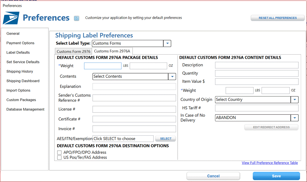The image size is (307, 182).
Task: Click the info help icon beside Preferences
Action: [77, 18]
